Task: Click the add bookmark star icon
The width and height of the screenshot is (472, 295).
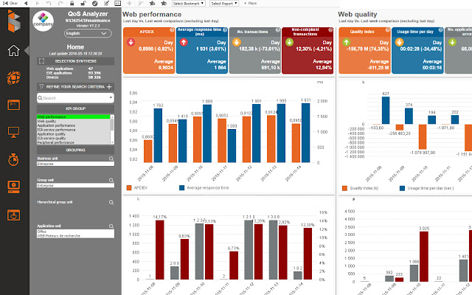Action: coord(152,3)
